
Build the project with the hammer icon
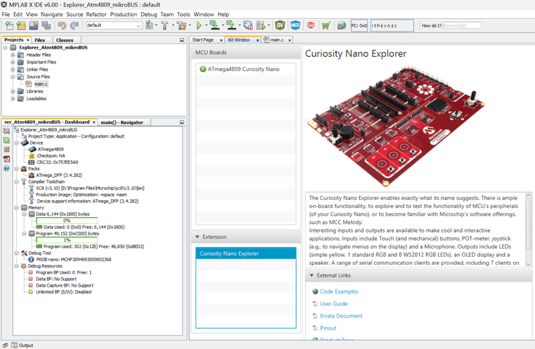[x=165, y=25]
